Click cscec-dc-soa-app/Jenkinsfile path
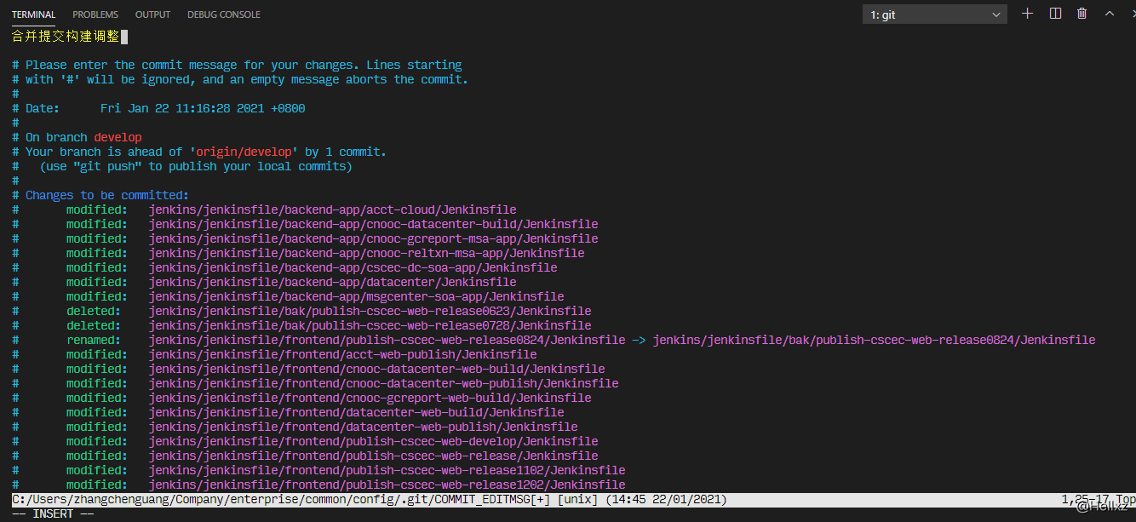Image resolution: width=1136 pixels, height=522 pixels. click(x=353, y=267)
